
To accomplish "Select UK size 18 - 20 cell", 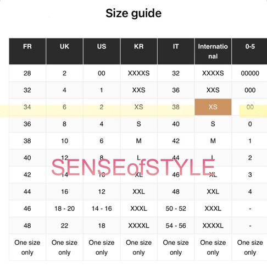I will 64,208.
